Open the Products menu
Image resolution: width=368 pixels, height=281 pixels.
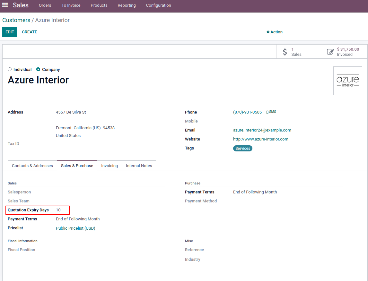[99, 5]
